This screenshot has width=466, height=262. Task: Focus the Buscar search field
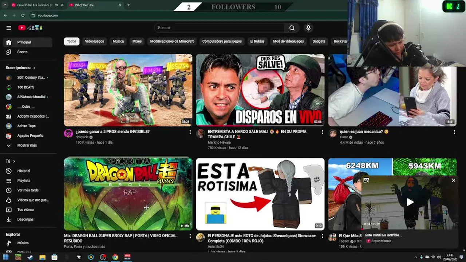[x=219, y=28]
